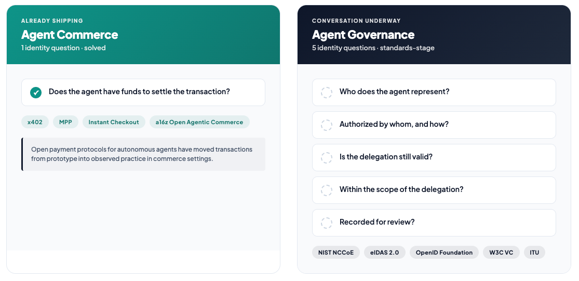This screenshot has width=579, height=281.
Task: Click the open payment protocols quote block
Action: (x=143, y=154)
